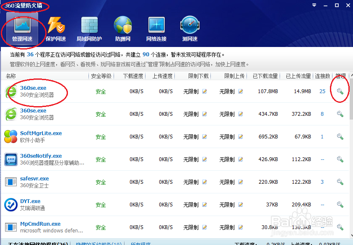The width and height of the screenshot is (353, 245).
Task: Open the title bar dropdown menu icon
Action: (314, 5)
